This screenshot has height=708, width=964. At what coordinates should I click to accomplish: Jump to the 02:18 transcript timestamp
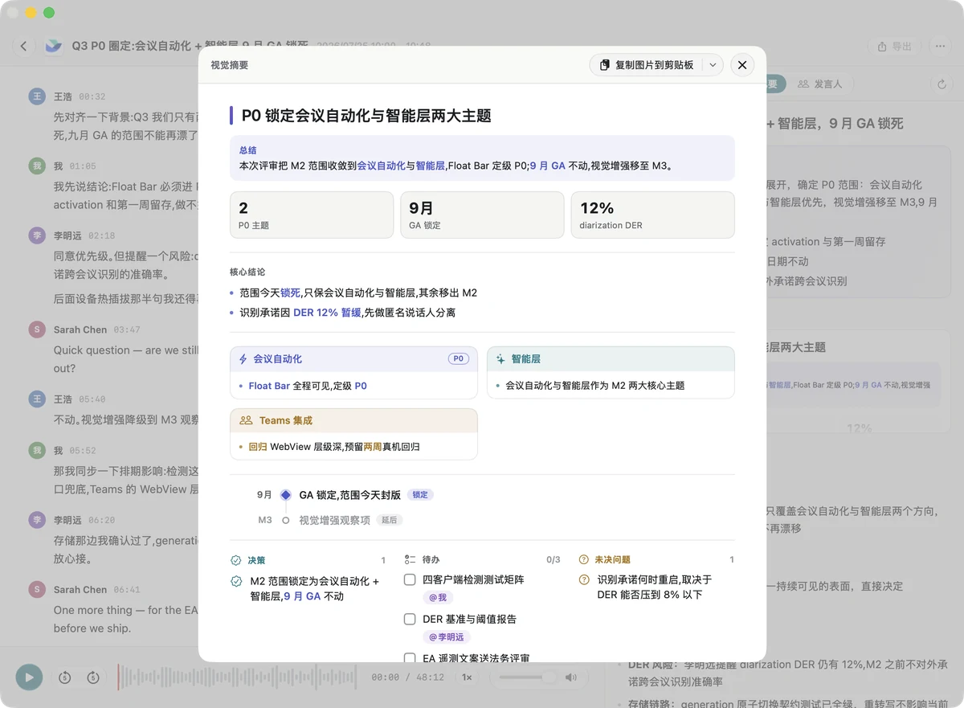coord(101,236)
